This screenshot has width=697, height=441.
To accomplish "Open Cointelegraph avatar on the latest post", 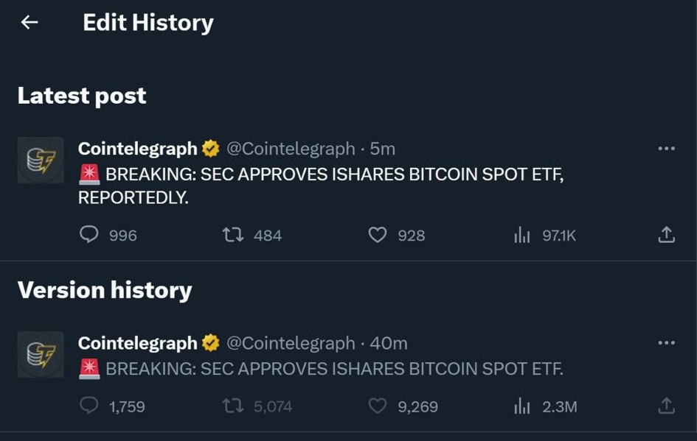I will (x=41, y=160).
